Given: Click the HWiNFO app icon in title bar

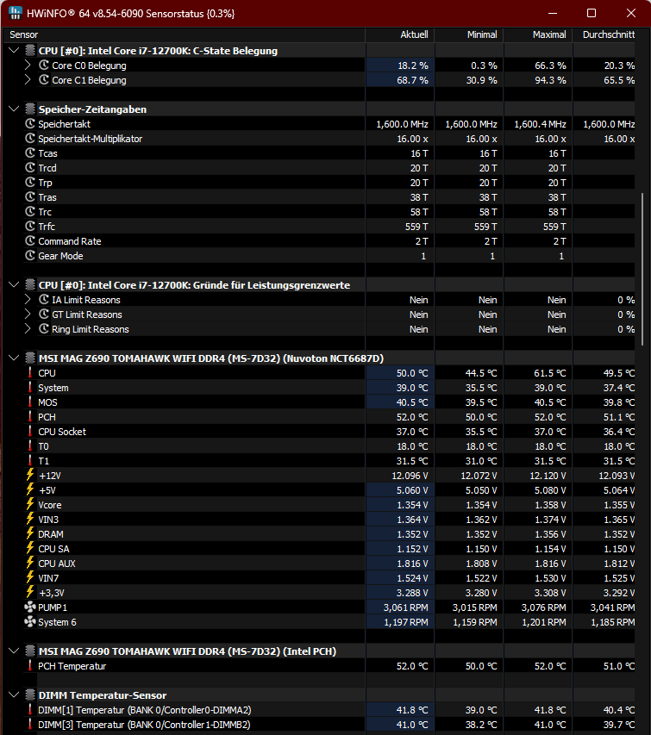Looking at the screenshot, I should [15, 13].
